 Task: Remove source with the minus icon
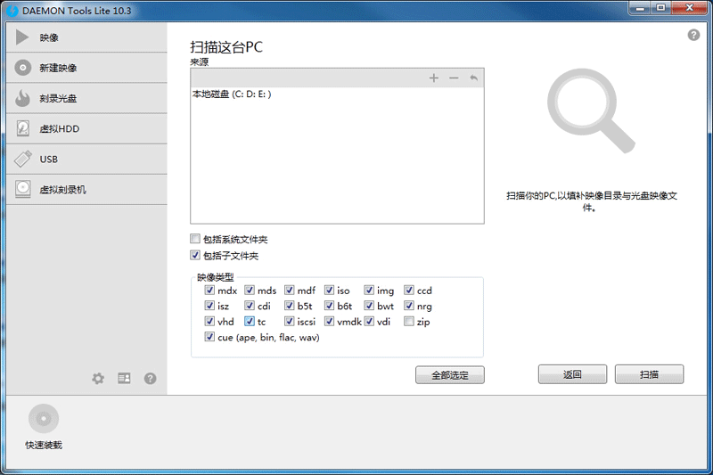pyautogui.click(x=454, y=78)
